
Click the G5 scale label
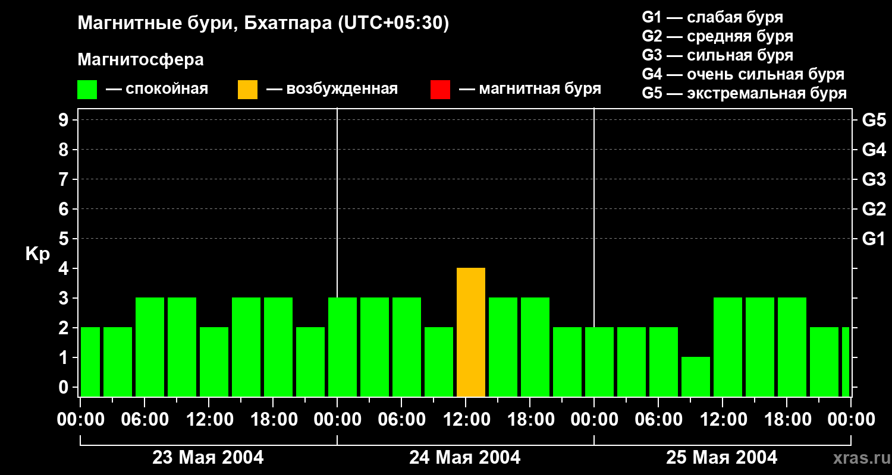point(874,120)
